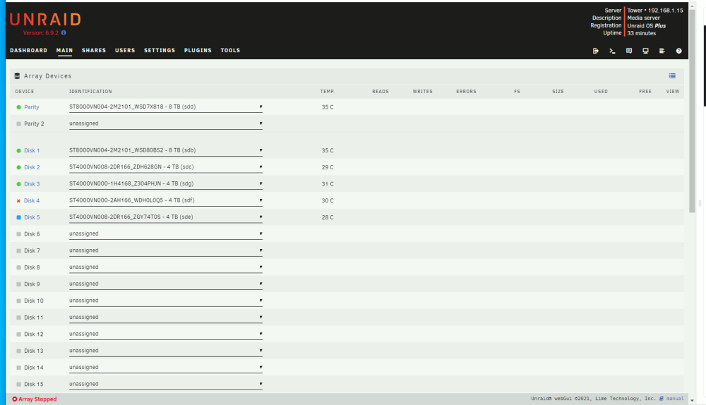Viewport: 706px width, 405px height.
Task: Click the Disk 4 temperature '30 C'
Action: tap(328, 200)
